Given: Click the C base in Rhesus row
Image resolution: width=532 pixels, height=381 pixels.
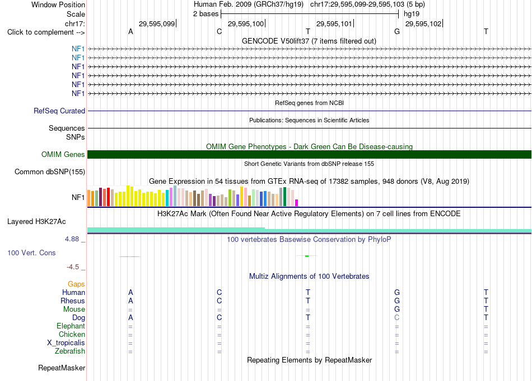Looking at the screenshot, I should pos(219,301).
